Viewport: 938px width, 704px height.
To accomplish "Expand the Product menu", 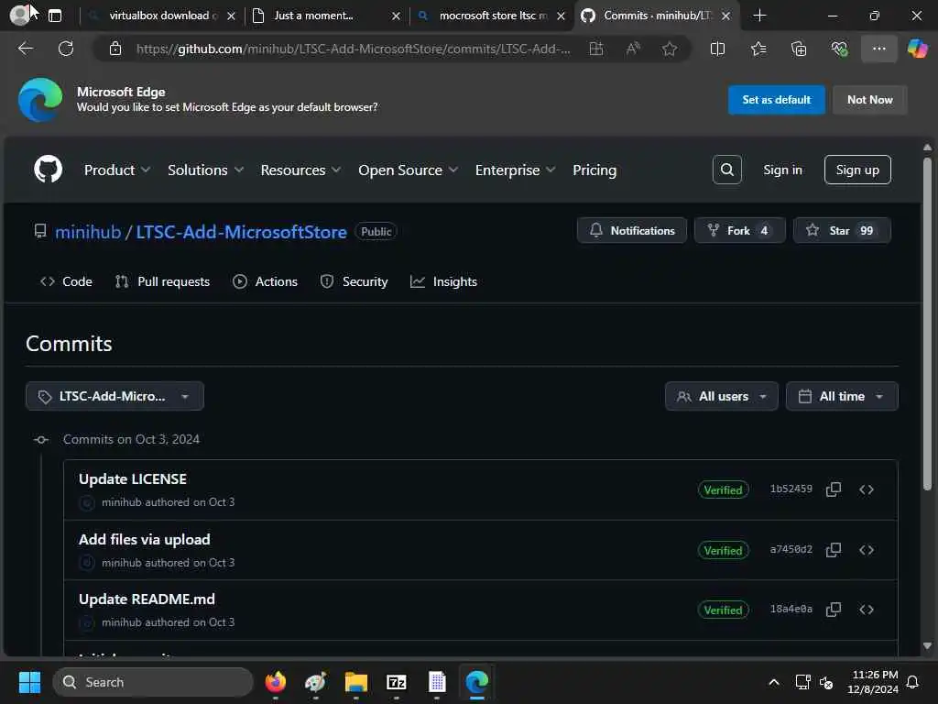I will (x=117, y=170).
